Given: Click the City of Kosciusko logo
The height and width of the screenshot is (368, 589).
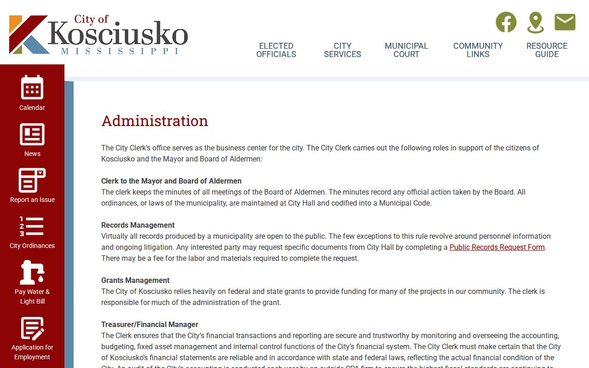Looking at the screenshot, I should [x=98, y=34].
